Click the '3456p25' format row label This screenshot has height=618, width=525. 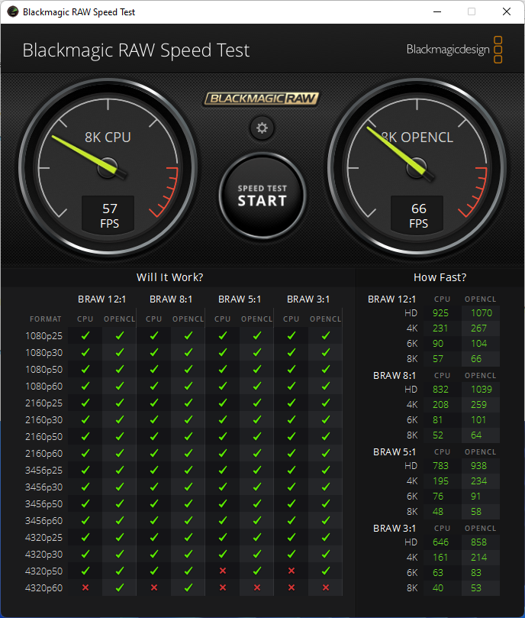pos(43,471)
